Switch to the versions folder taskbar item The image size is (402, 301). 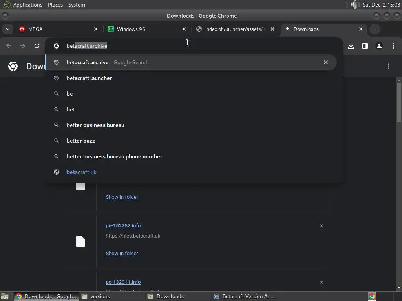[112, 296]
